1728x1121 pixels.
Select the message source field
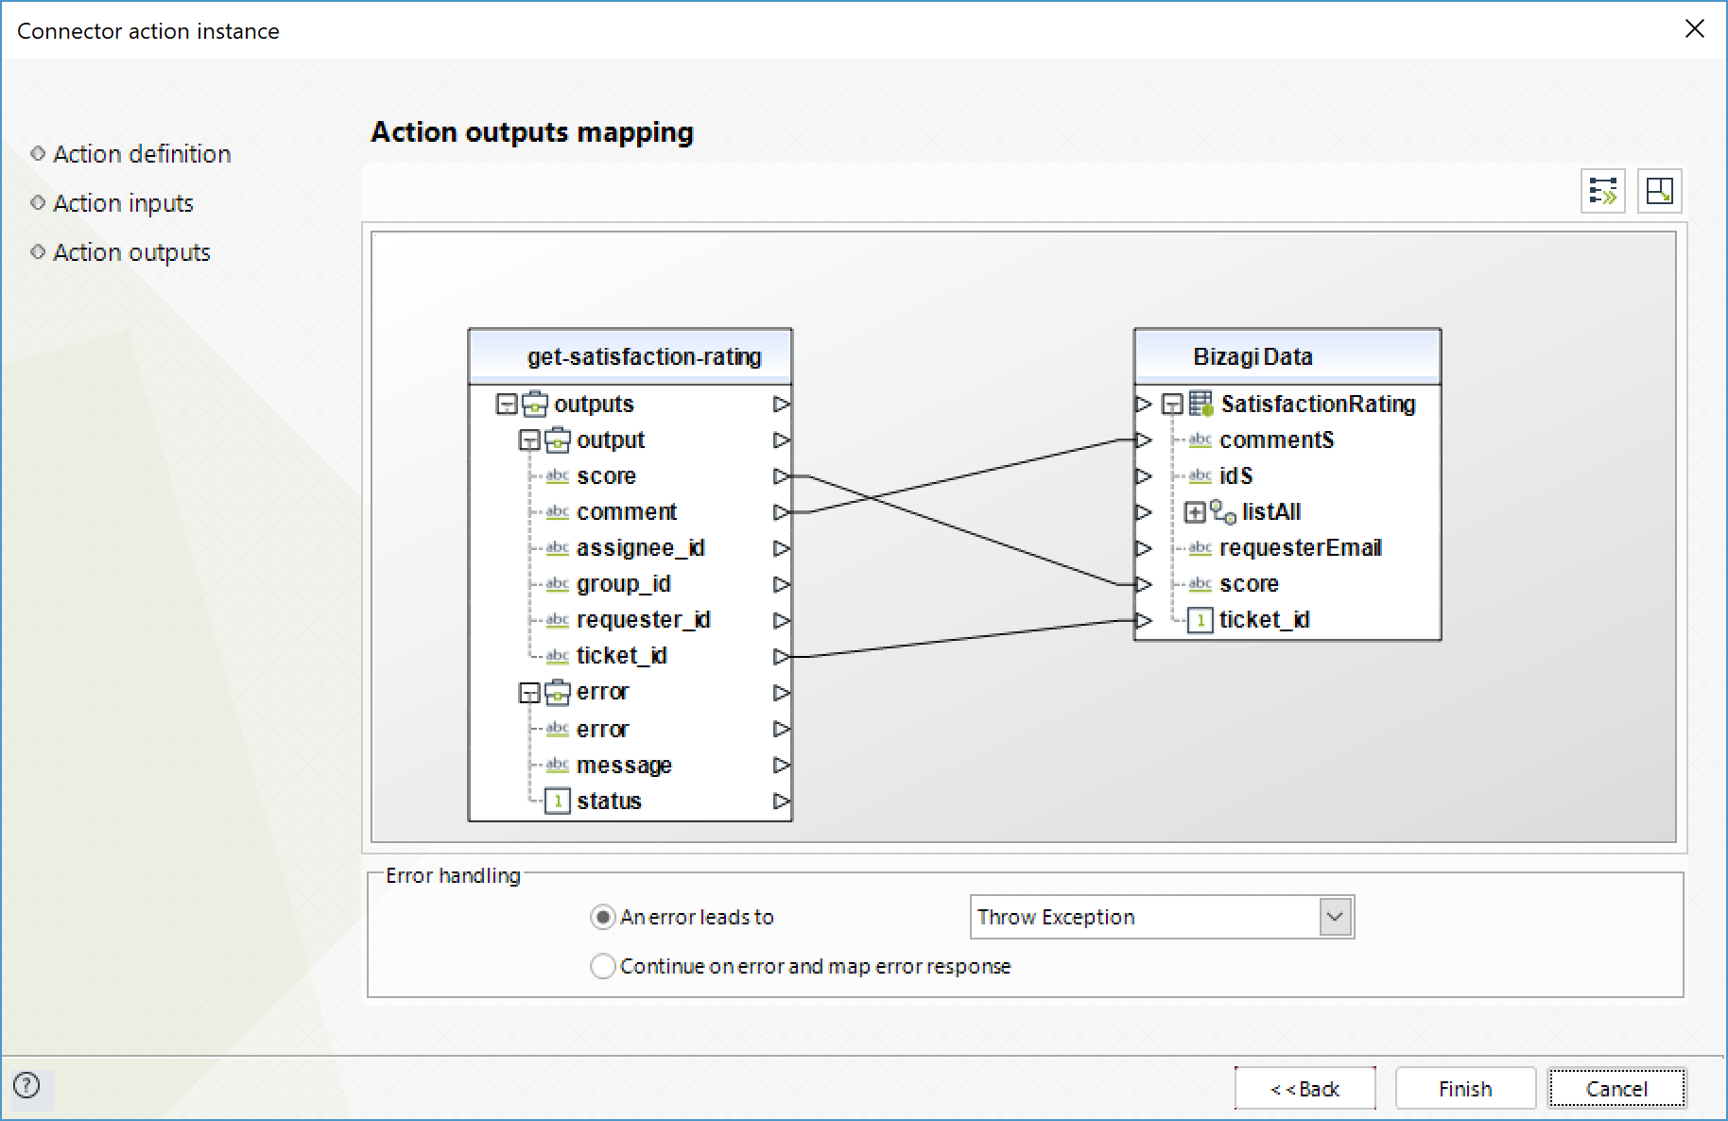(x=624, y=765)
